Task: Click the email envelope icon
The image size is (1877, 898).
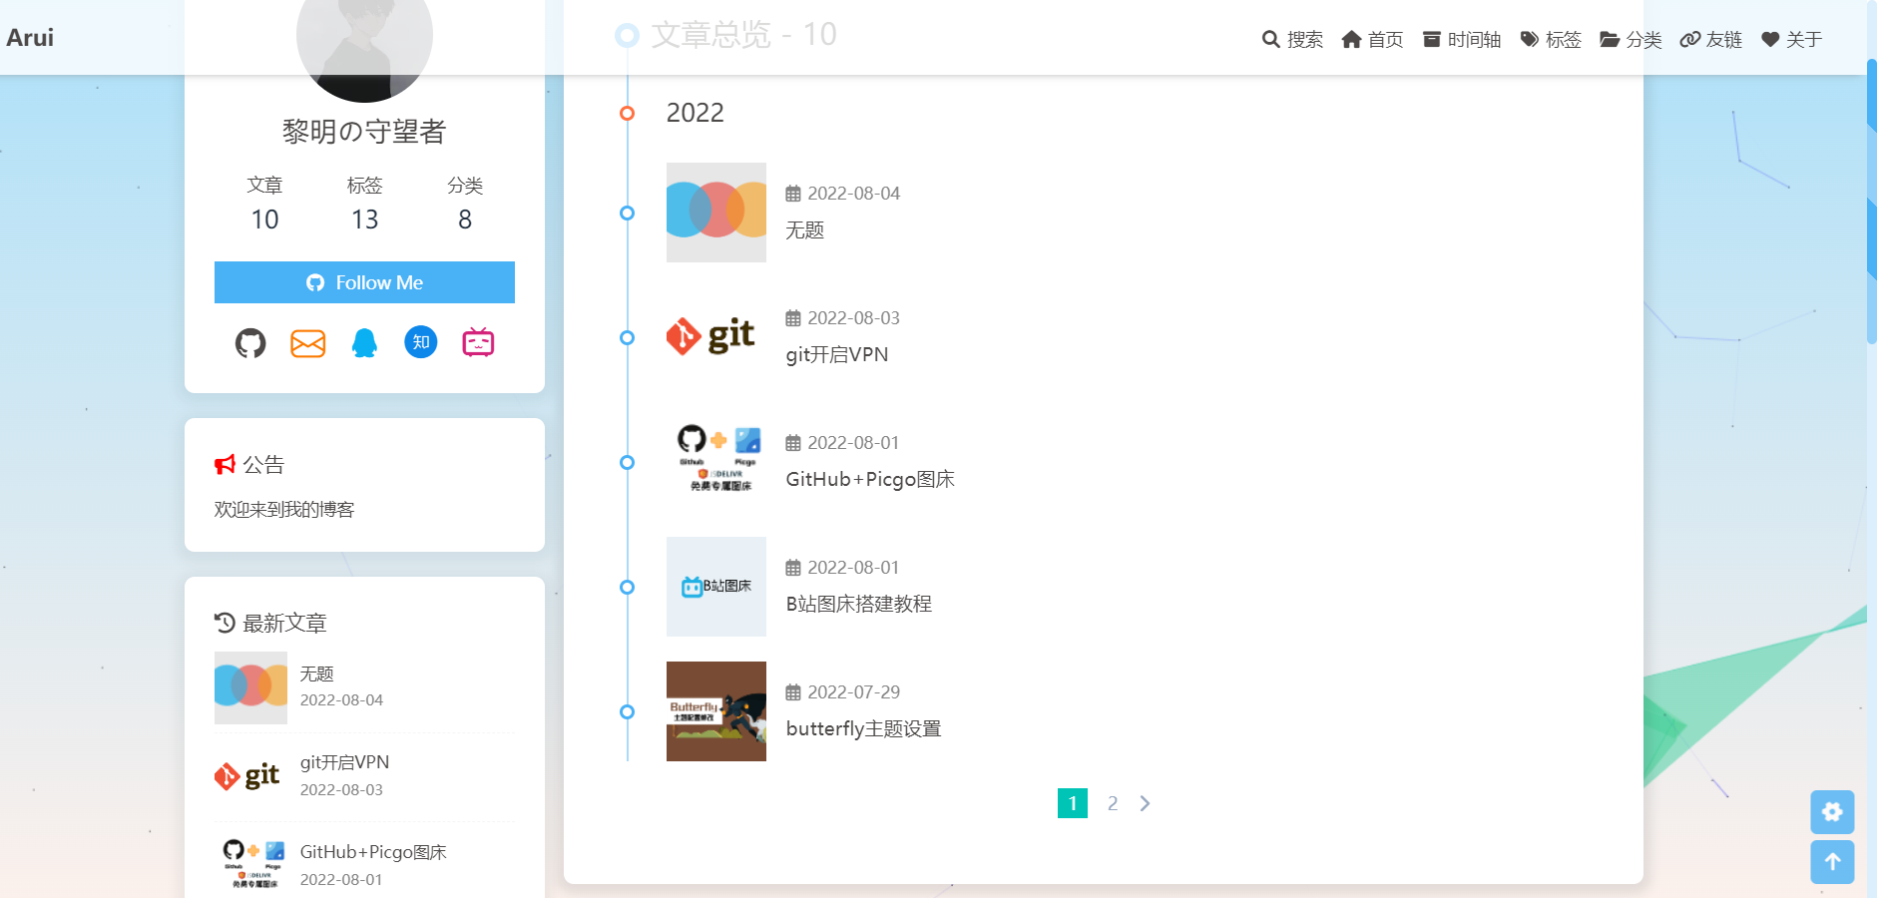Action: [307, 343]
